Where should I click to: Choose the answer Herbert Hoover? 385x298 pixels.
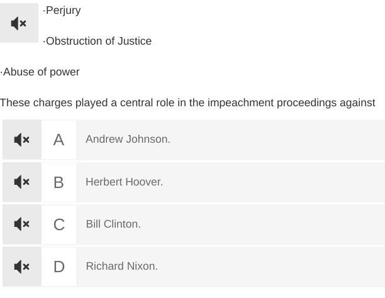click(x=124, y=182)
